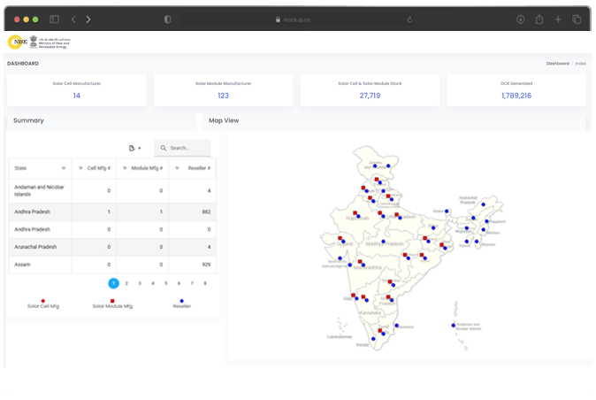
Task: Open the State column filter arrow
Action: pos(64,168)
